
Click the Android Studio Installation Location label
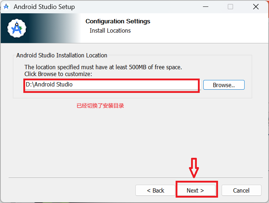tap(62, 55)
